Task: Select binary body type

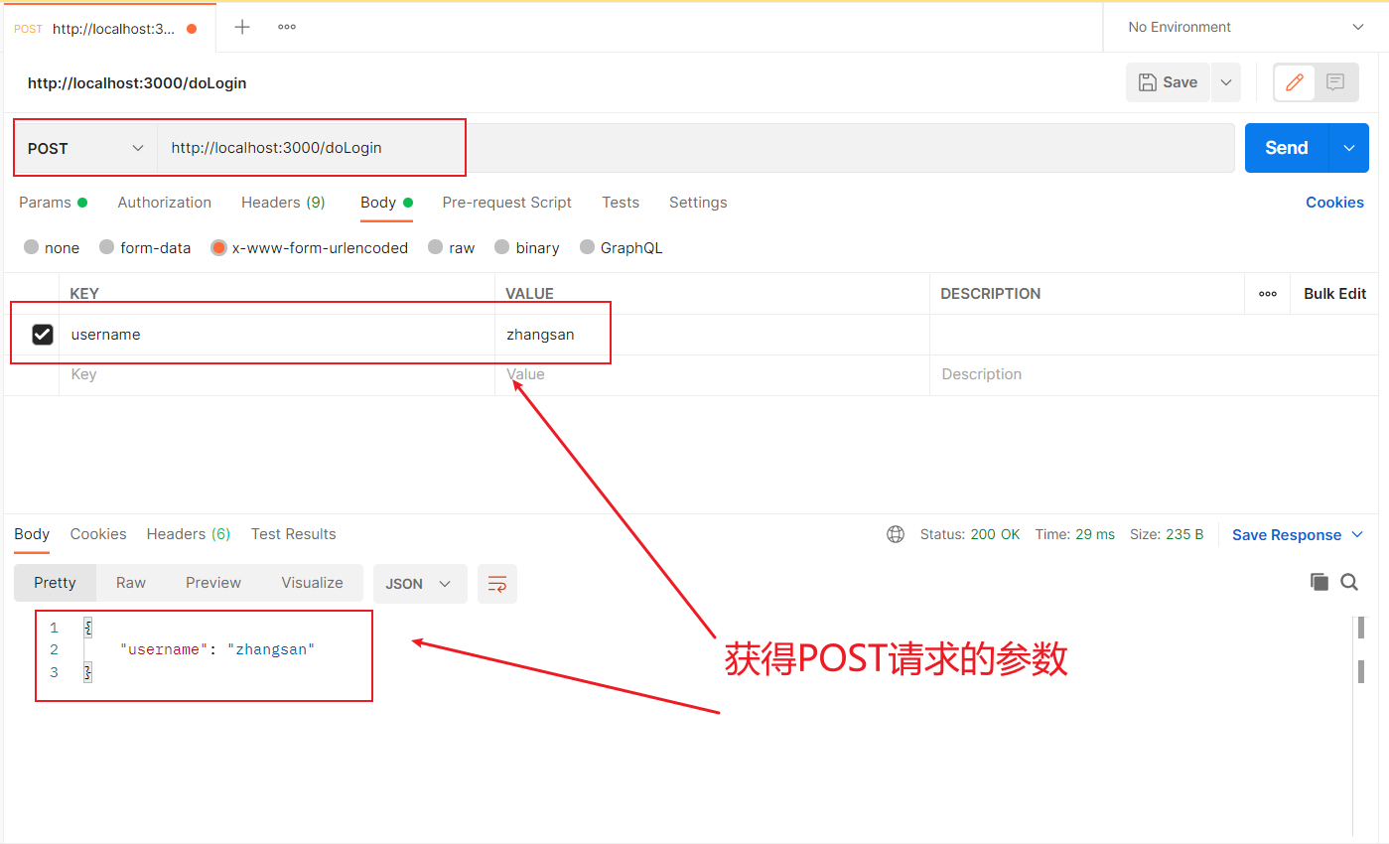Action: click(527, 248)
